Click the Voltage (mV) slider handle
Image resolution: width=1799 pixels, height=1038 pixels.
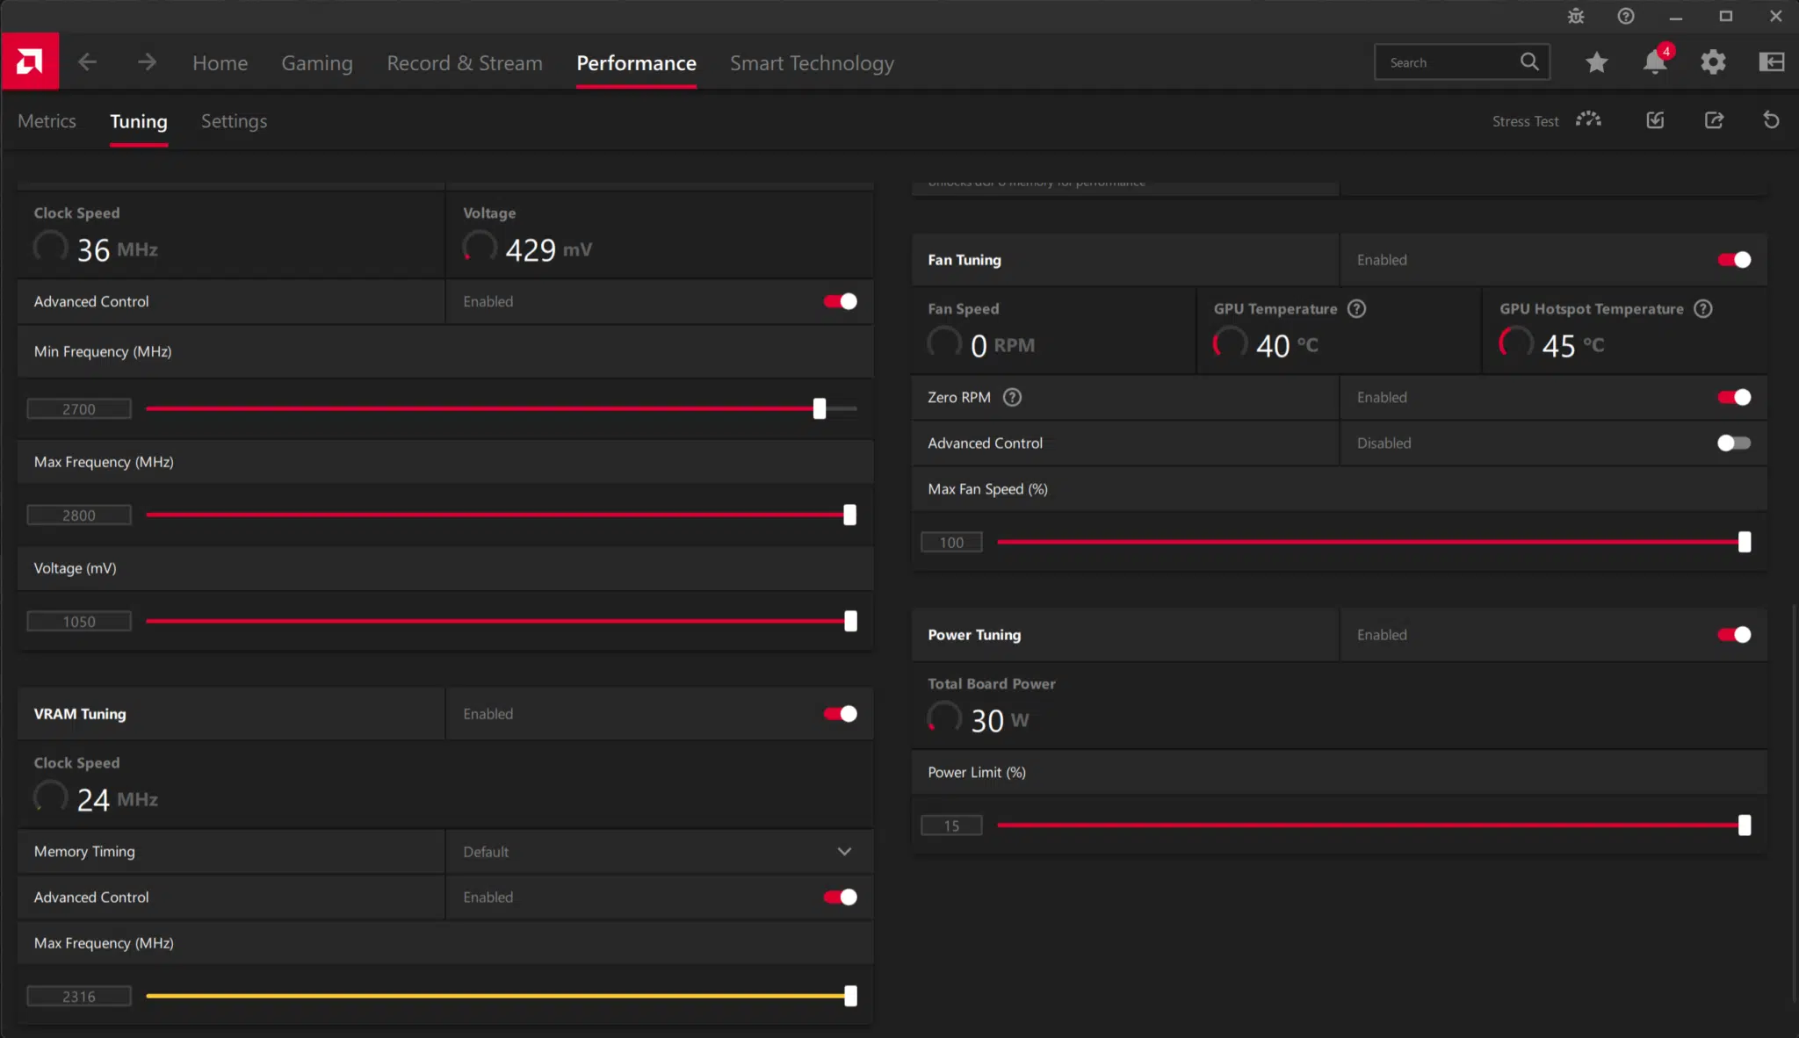tap(850, 621)
